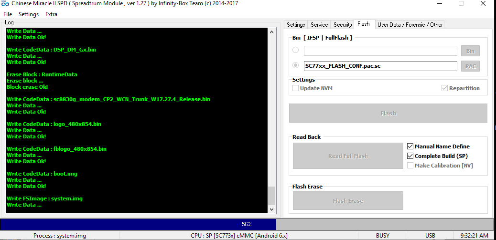Screen dimensions: 496x240
Task: Toggle Make Calibration [NV] checkbox
Action: pyautogui.click(x=410, y=166)
